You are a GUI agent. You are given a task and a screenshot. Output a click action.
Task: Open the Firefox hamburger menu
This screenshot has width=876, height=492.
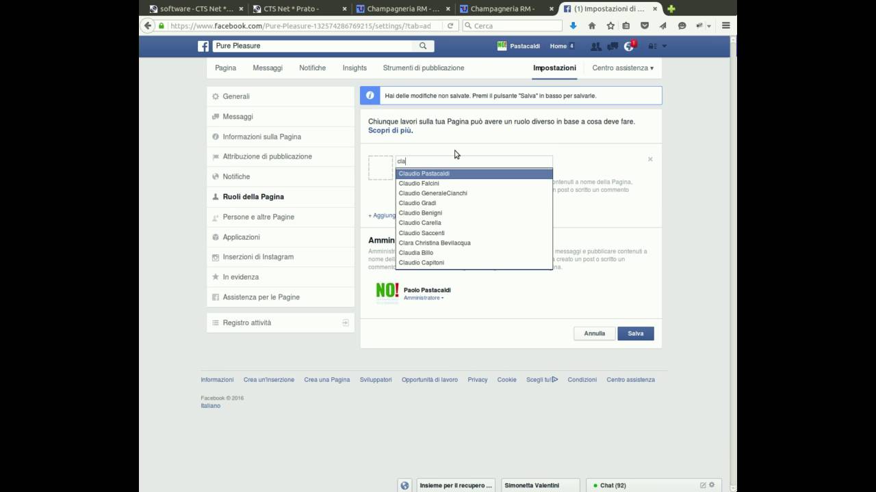(x=726, y=26)
